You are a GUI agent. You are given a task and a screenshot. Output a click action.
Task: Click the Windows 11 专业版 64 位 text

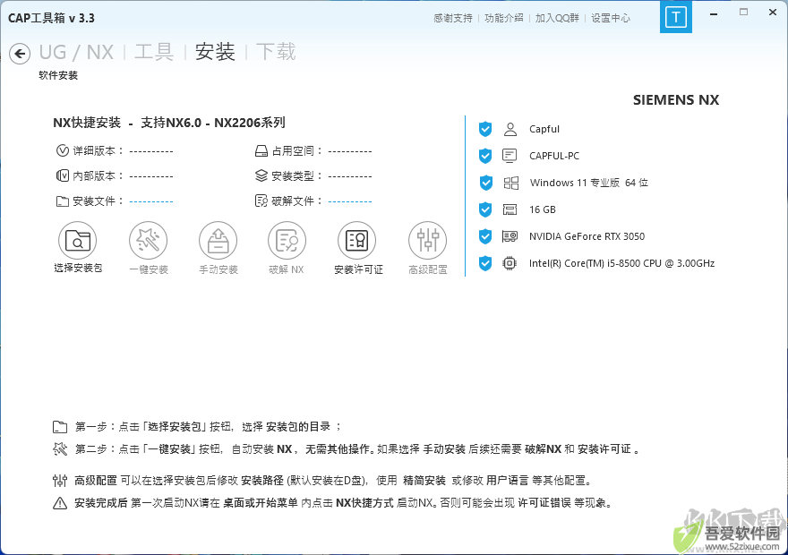(x=589, y=183)
